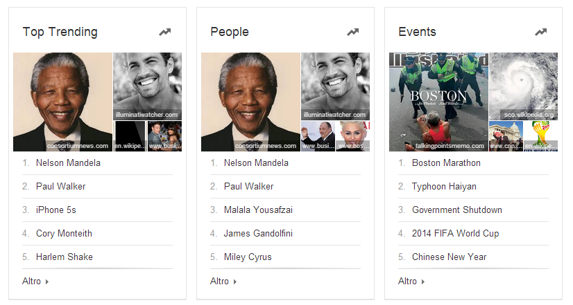
Task: Select Government Shutdown event
Action: tap(456, 210)
